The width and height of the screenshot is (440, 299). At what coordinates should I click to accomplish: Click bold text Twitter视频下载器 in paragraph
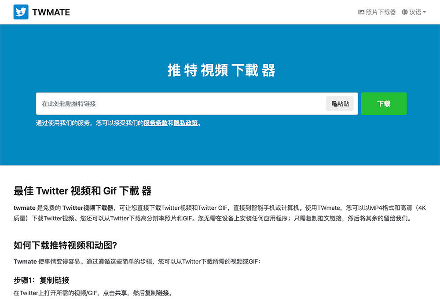[88, 208]
